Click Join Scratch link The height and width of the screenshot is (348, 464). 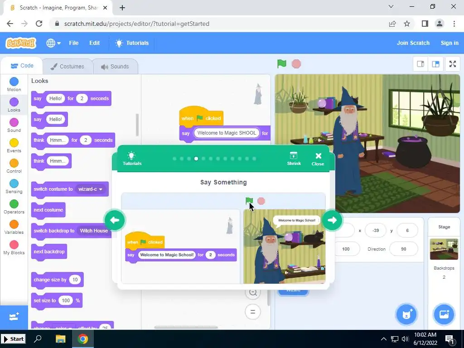tap(413, 43)
